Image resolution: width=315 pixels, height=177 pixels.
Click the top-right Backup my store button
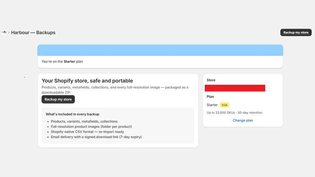[296, 33]
